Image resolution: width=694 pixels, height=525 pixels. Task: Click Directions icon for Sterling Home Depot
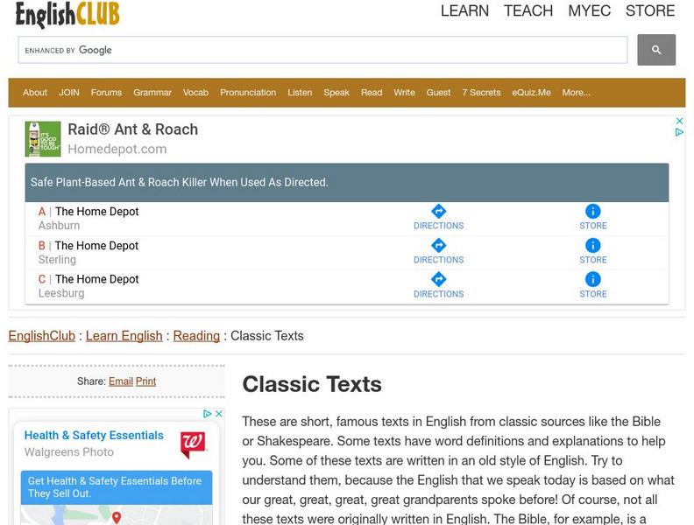pos(438,245)
